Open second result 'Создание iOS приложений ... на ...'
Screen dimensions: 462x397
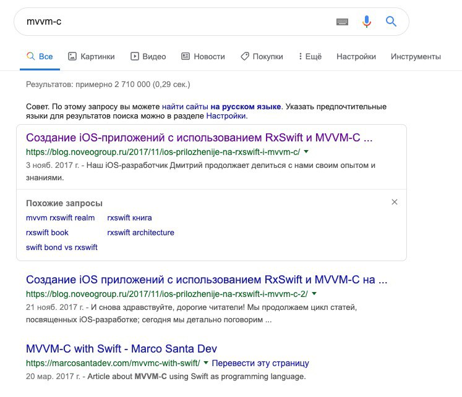tap(207, 280)
